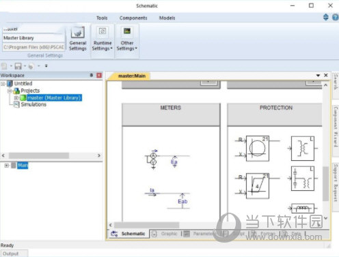Image resolution: width=339 pixels, height=257 pixels.
Task: Collapse the Untitled workspace node
Action: [x=3, y=84]
